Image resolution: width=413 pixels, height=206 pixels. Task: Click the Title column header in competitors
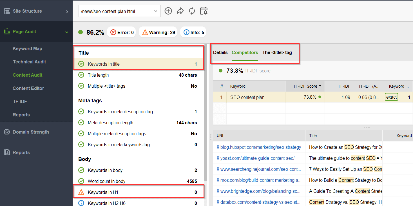click(x=344, y=136)
